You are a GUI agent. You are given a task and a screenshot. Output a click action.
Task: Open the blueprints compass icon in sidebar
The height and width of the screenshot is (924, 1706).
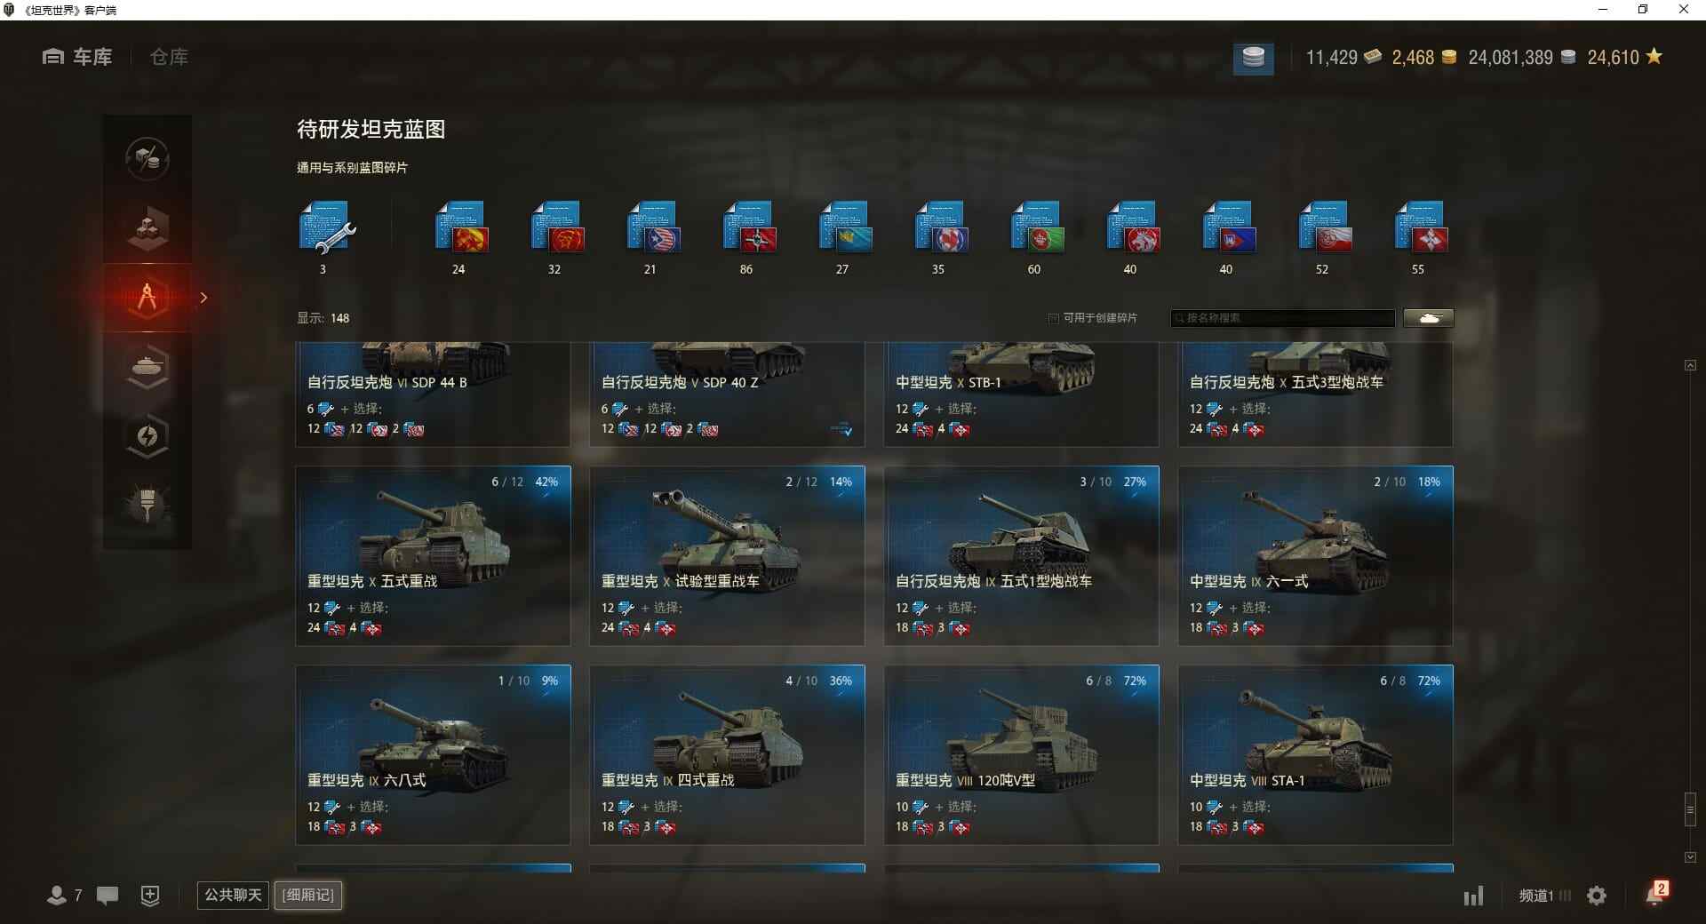click(x=147, y=297)
